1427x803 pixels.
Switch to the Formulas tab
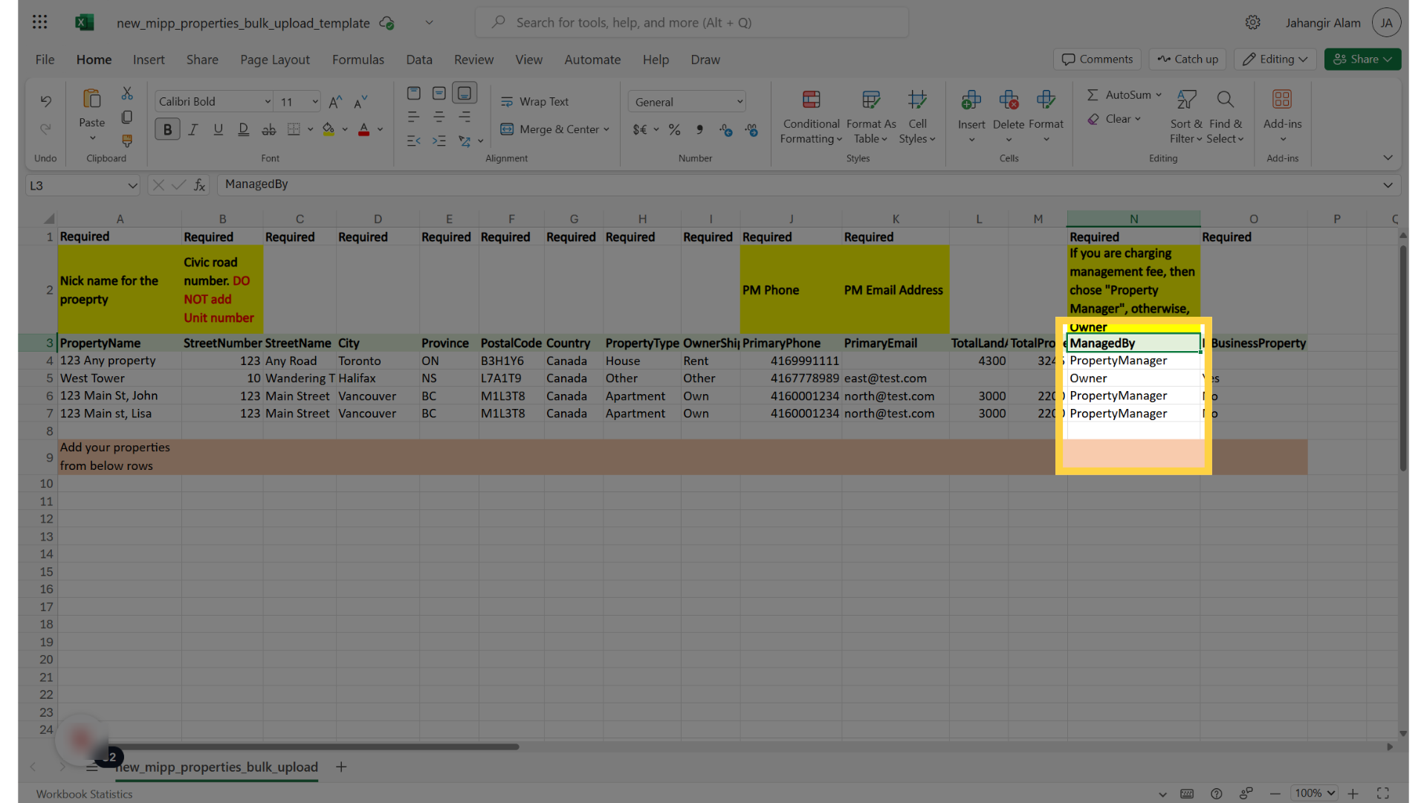pyautogui.click(x=358, y=59)
